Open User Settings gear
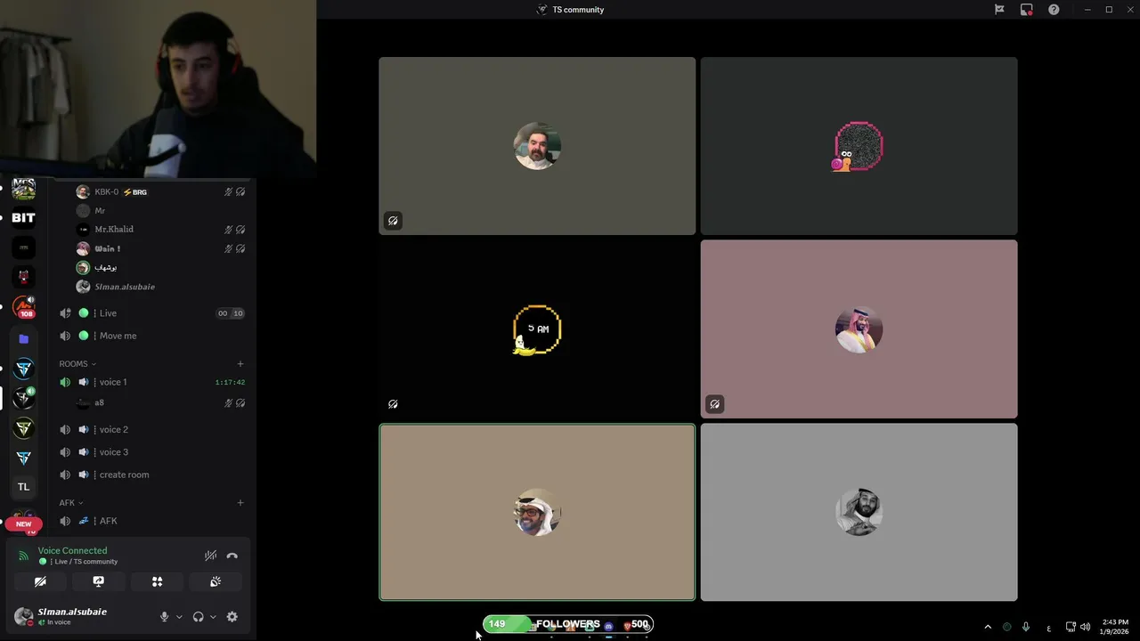Image resolution: width=1140 pixels, height=641 pixels. [x=232, y=617]
